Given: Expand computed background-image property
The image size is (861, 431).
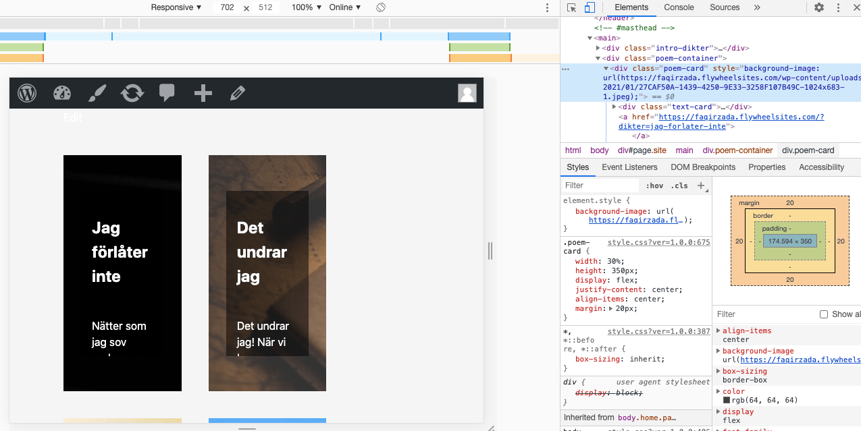Looking at the screenshot, I should click(x=719, y=351).
